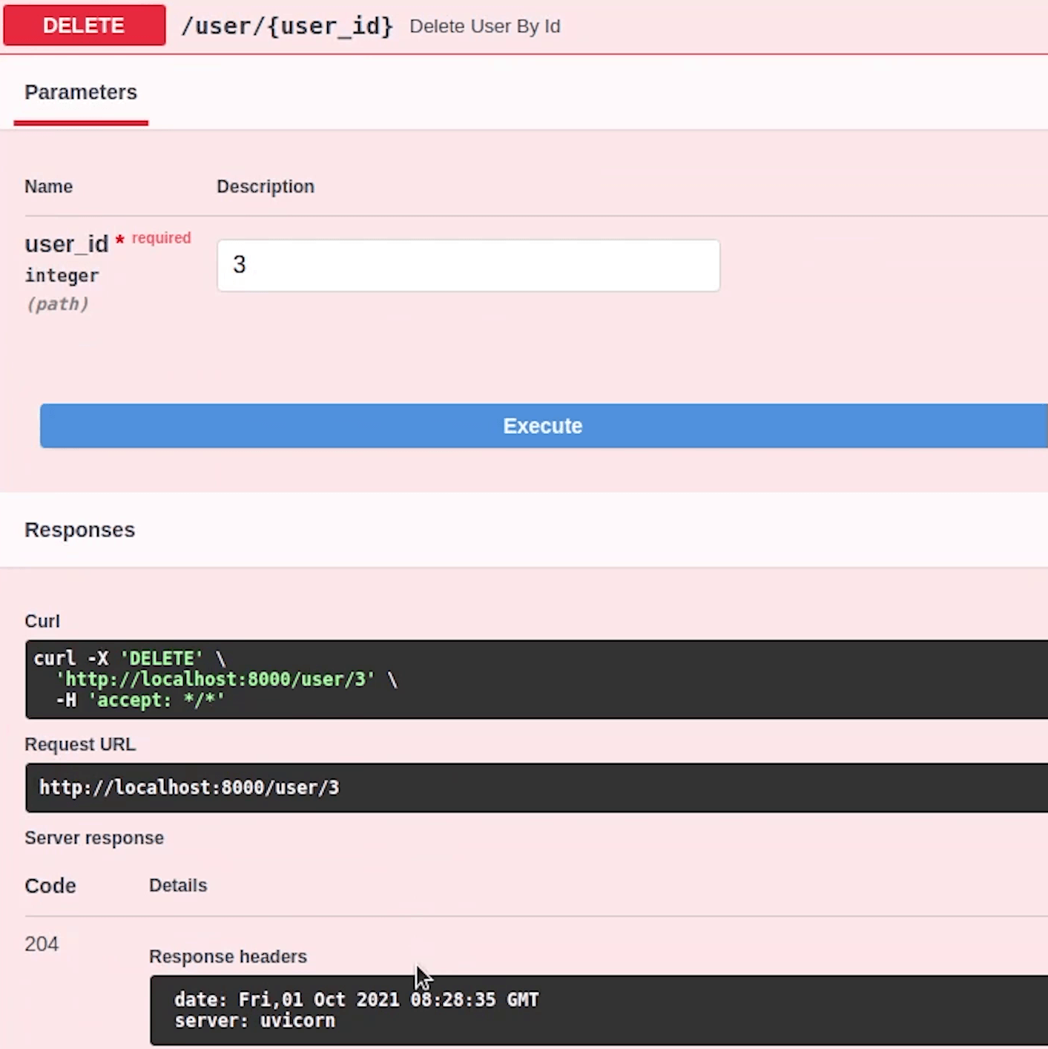This screenshot has height=1049, width=1048.
Task: Click the 'integer' type label
Action: [x=62, y=276]
